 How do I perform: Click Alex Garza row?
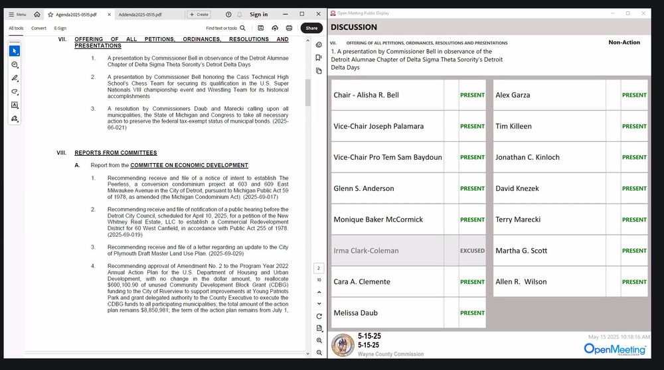pos(570,95)
